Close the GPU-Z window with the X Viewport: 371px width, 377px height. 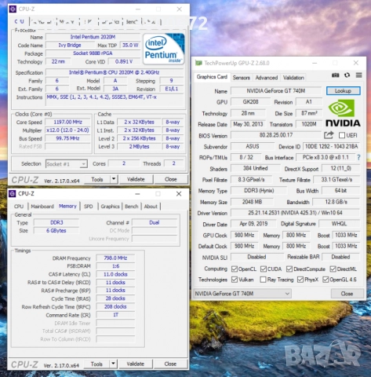pyautogui.click(x=356, y=63)
